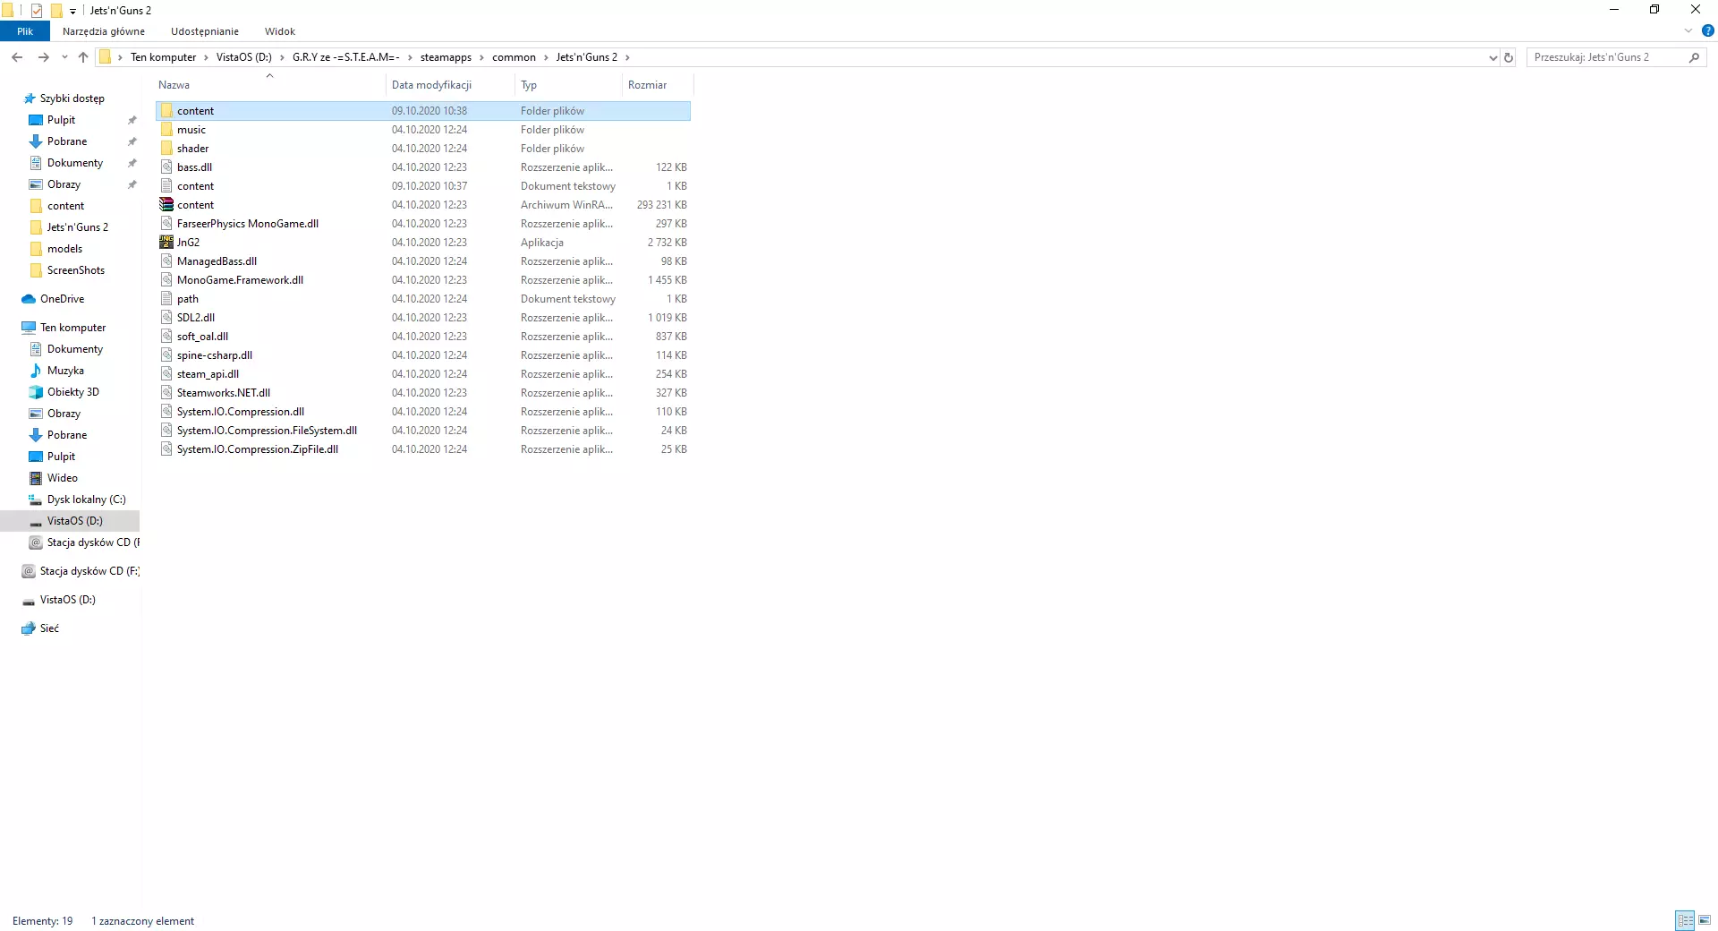
Task: Select FarseerPhysics MonoGame.dll file name
Action: pyautogui.click(x=248, y=224)
